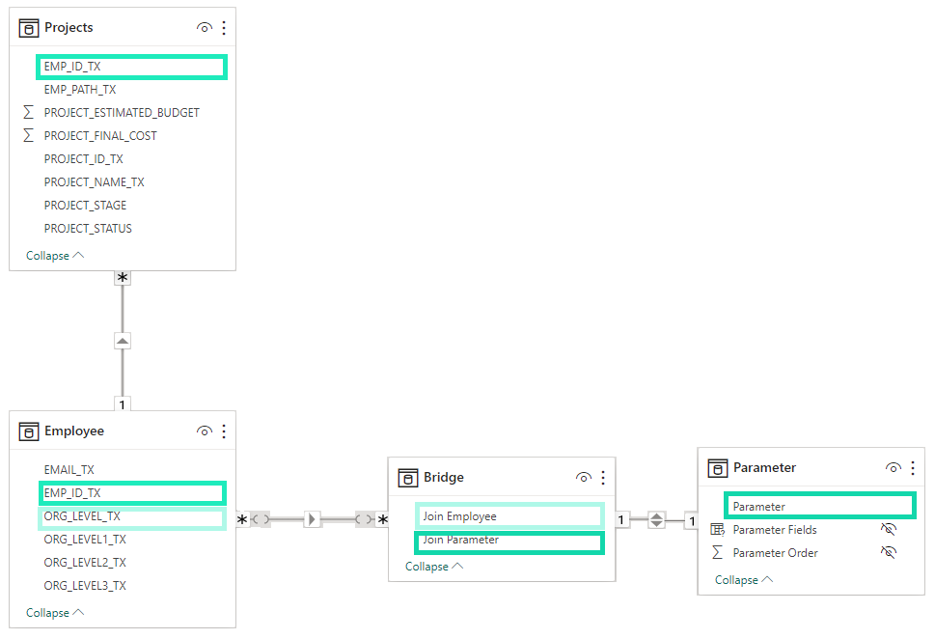Click the sigma icon beside Parameter Order
The image size is (935, 639).
(x=718, y=552)
